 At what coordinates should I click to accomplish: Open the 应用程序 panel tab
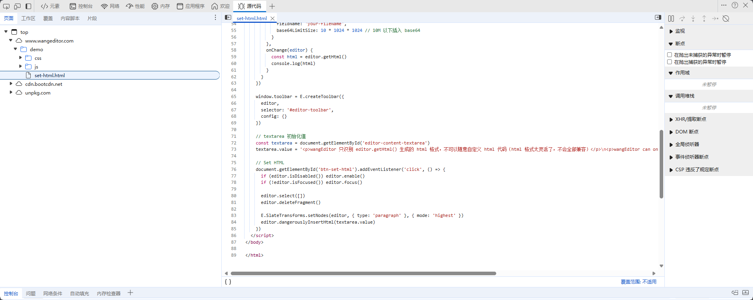click(191, 6)
